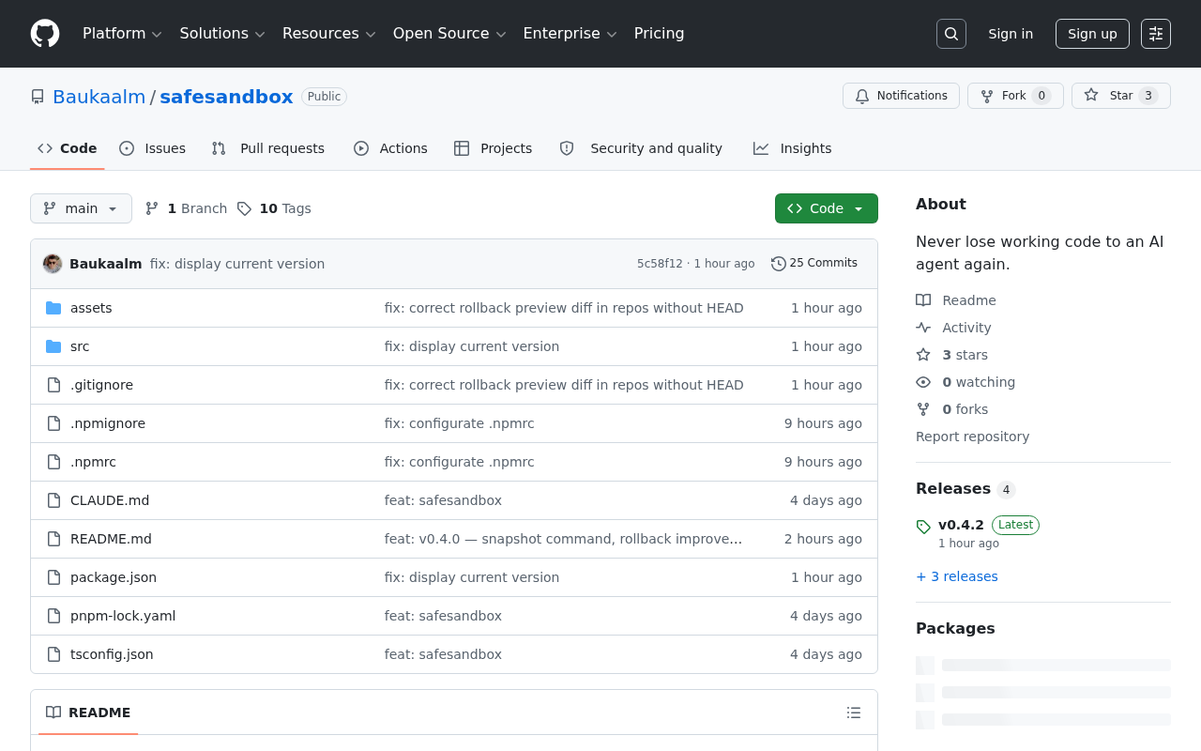Open the assets folder icon
1201x751 pixels.
(x=53, y=308)
